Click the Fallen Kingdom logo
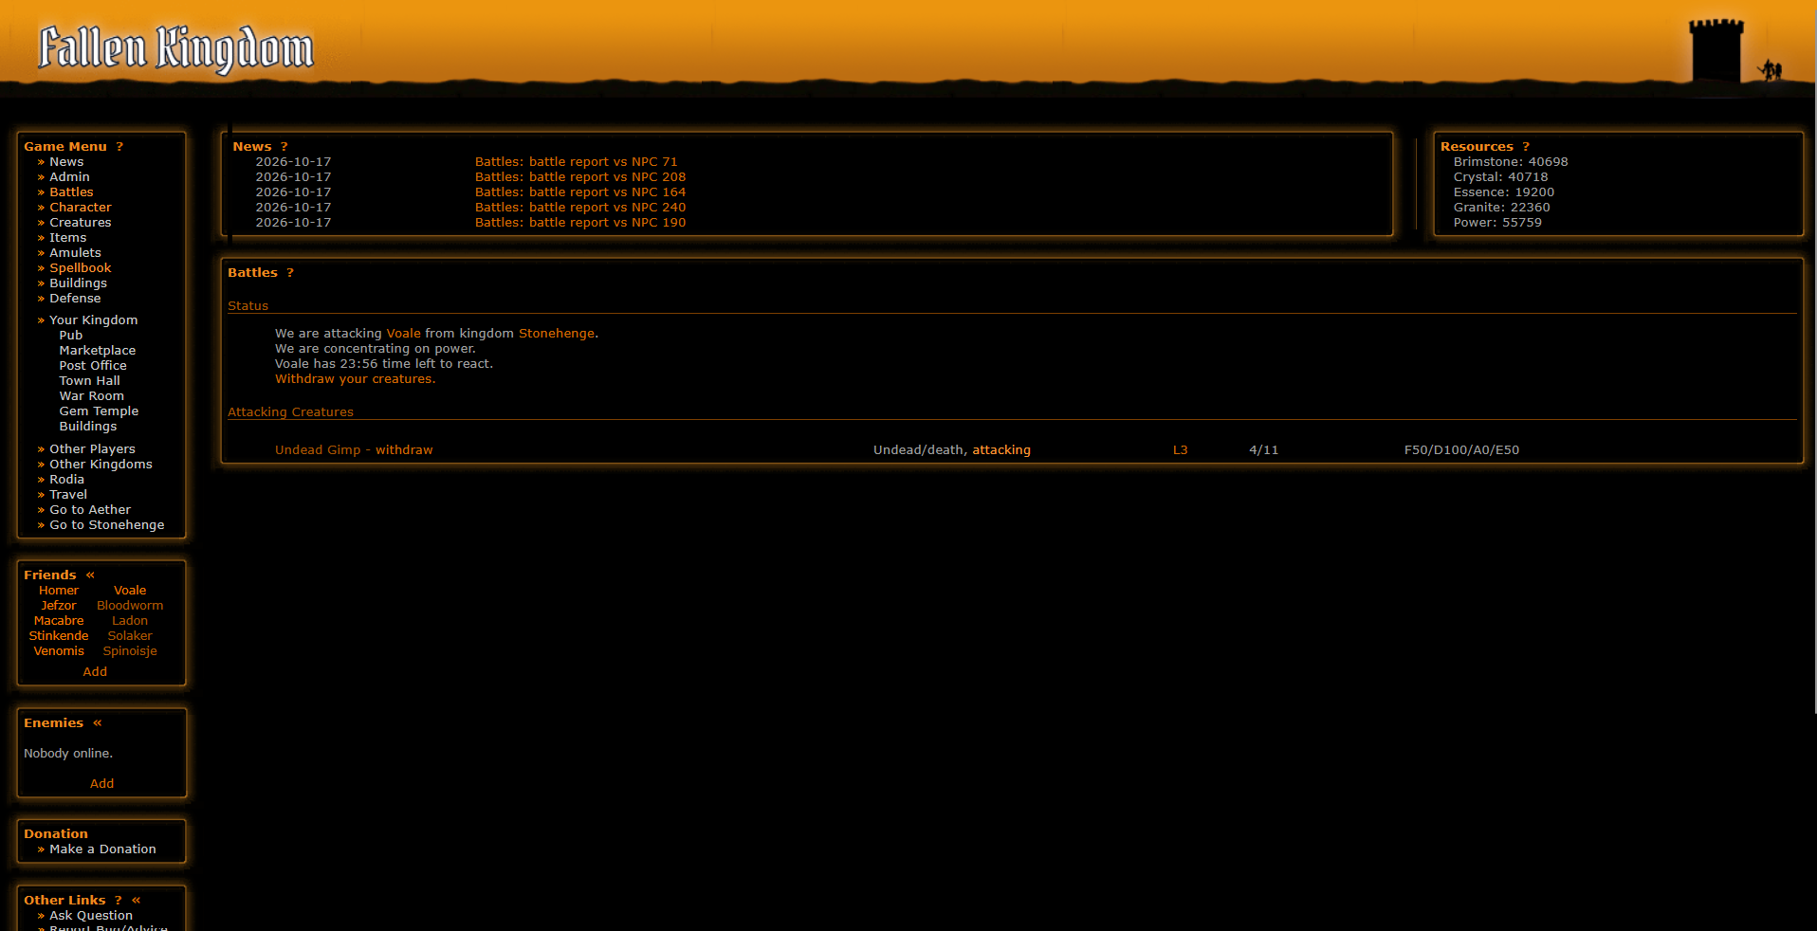 (x=175, y=48)
